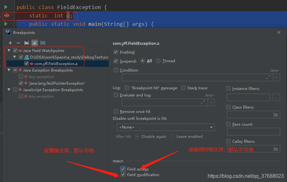Uncheck 'java.lang.NullPointerException' breakpoint checkbox
This screenshot has height=182, width=287.
pos(21,83)
